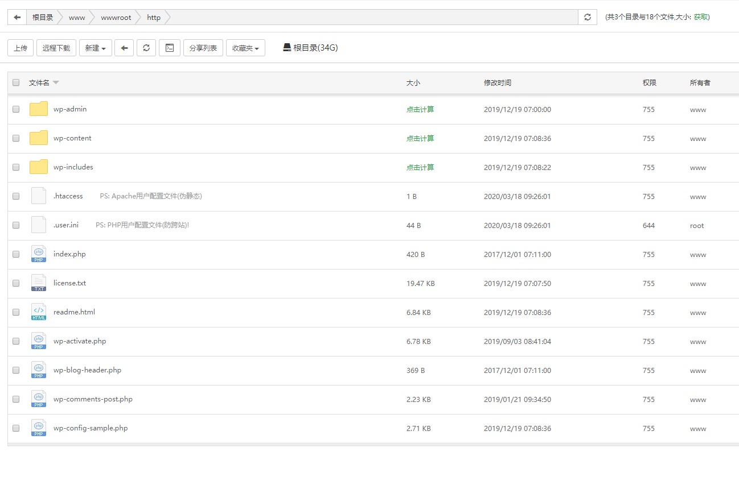Click the 上传 button
The image size is (739, 485).
pyautogui.click(x=20, y=48)
